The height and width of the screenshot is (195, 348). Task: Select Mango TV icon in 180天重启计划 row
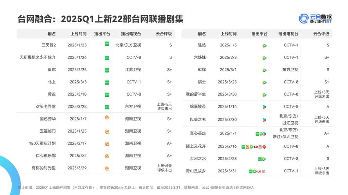coord(107,144)
